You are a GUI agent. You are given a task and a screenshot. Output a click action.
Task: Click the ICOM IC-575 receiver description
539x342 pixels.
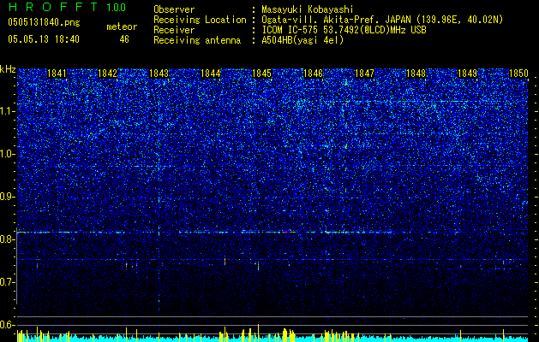click(x=344, y=30)
